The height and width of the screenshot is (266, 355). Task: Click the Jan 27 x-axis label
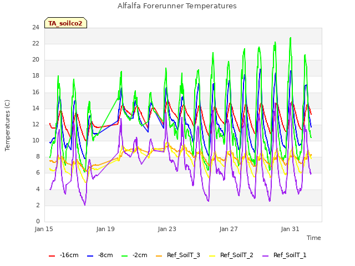point(229,229)
